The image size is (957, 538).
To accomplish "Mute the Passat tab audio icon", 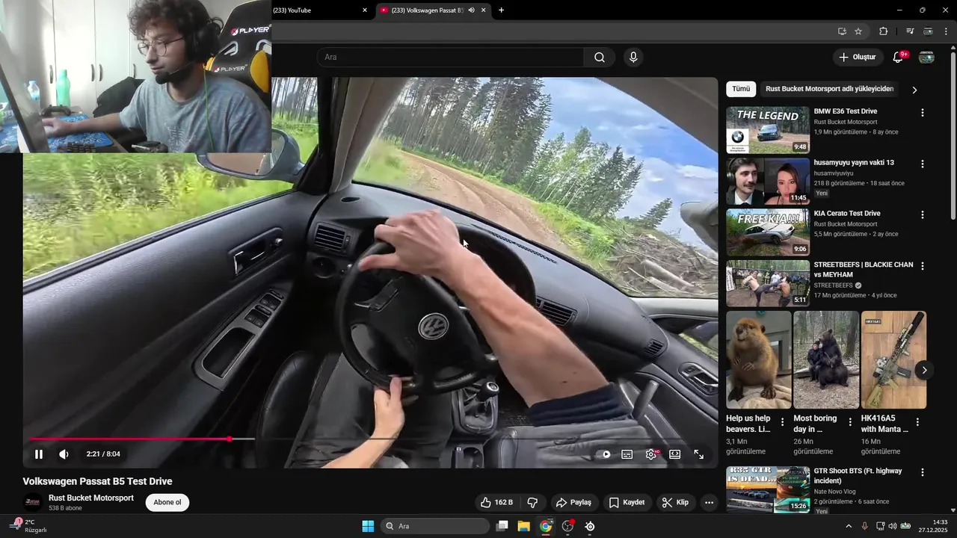I will pos(472,10).
